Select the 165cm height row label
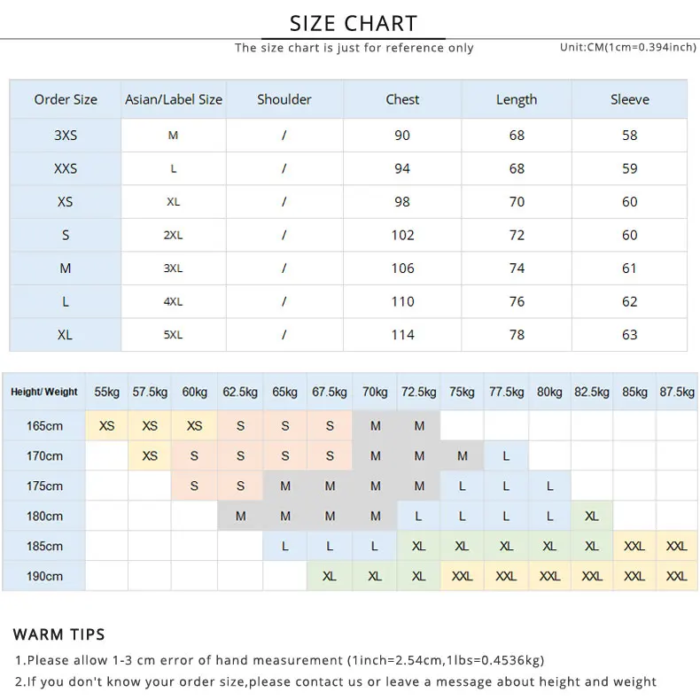The width and height of the screenshot is (700, 700). pyautogui.click(x=43, y=426)
